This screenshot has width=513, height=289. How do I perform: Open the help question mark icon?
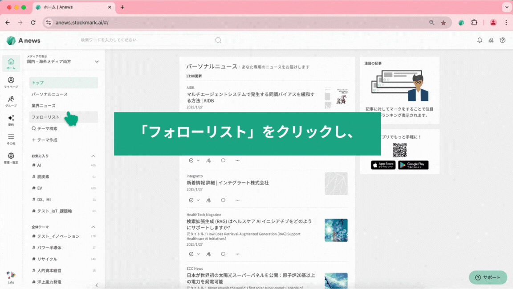[x=503, y=40]
